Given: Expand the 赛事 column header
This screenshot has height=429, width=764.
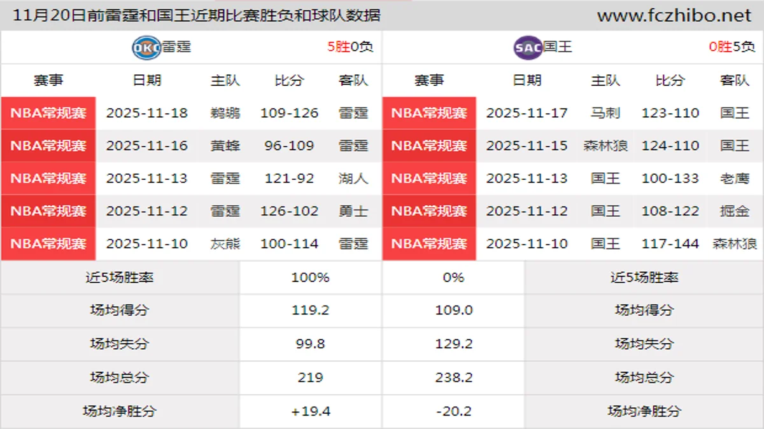Looking at the screenshot, I should click(48, 80).
